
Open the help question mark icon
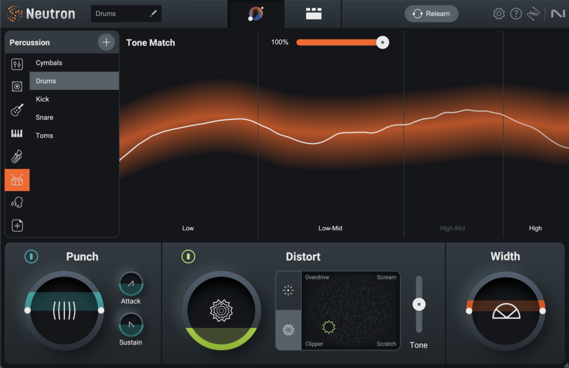(516, 14)
